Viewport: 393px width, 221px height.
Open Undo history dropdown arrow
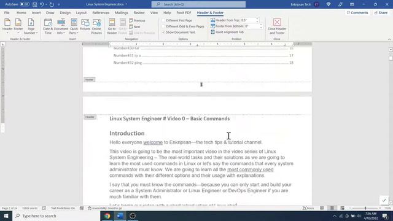pyautogui.click(x=47, y=4)
